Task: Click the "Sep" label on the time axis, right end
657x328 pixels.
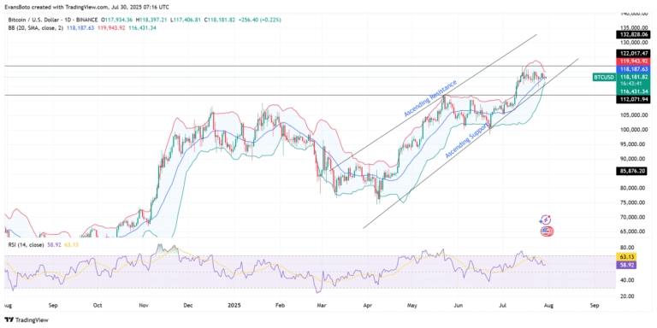Action: click(x=594, y=306)
